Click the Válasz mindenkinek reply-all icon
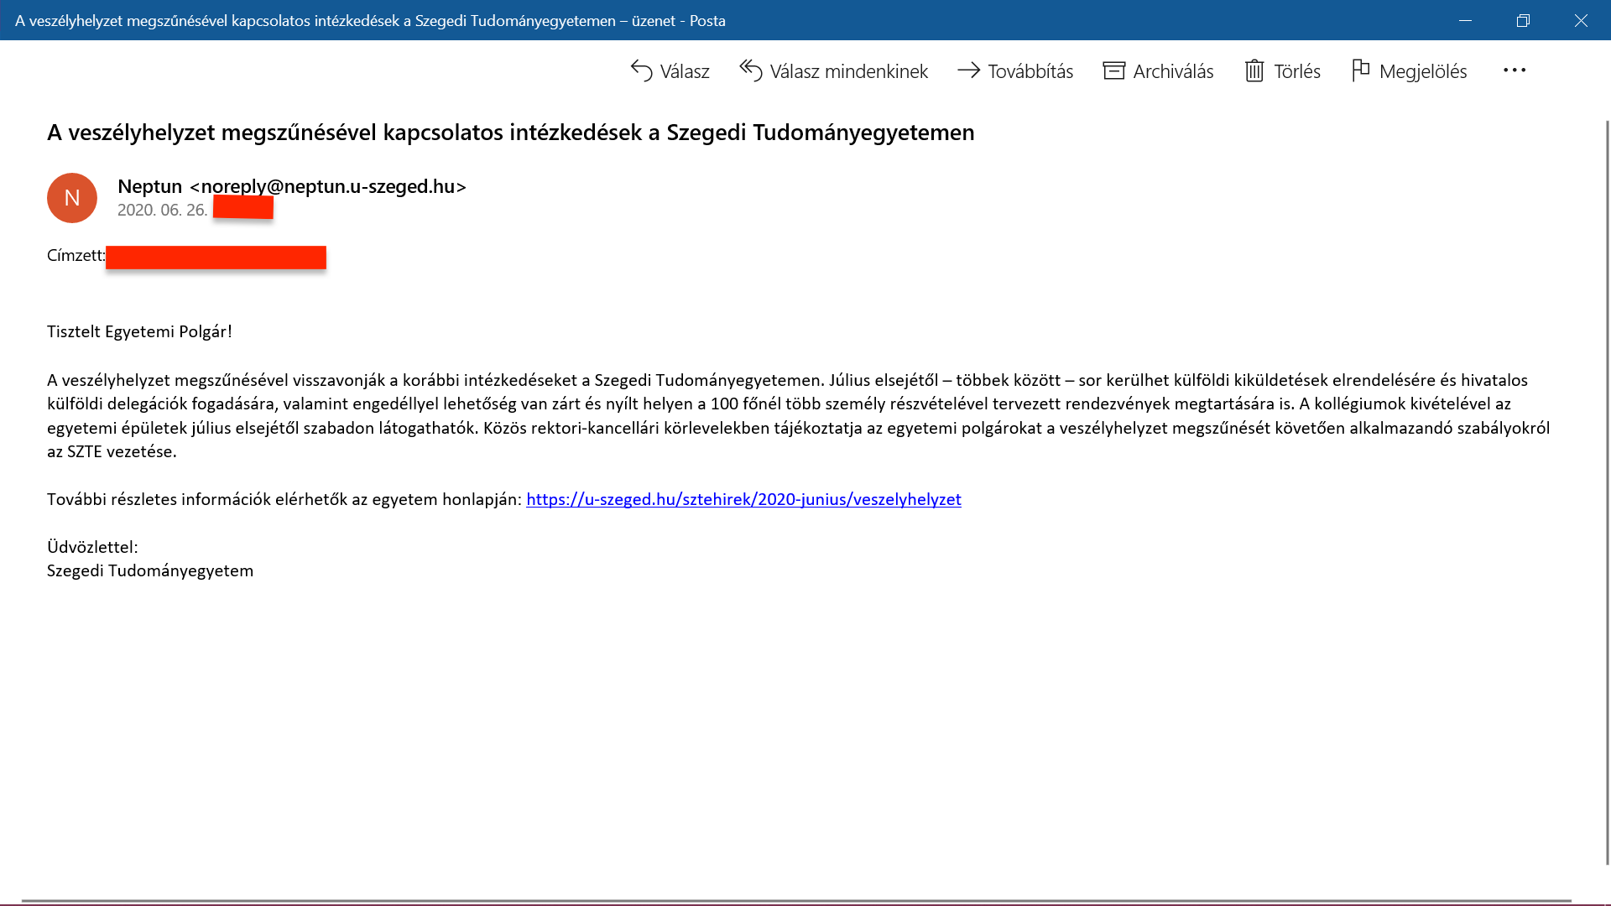Viewport: 1611px width, 906px height. point(751,70)
